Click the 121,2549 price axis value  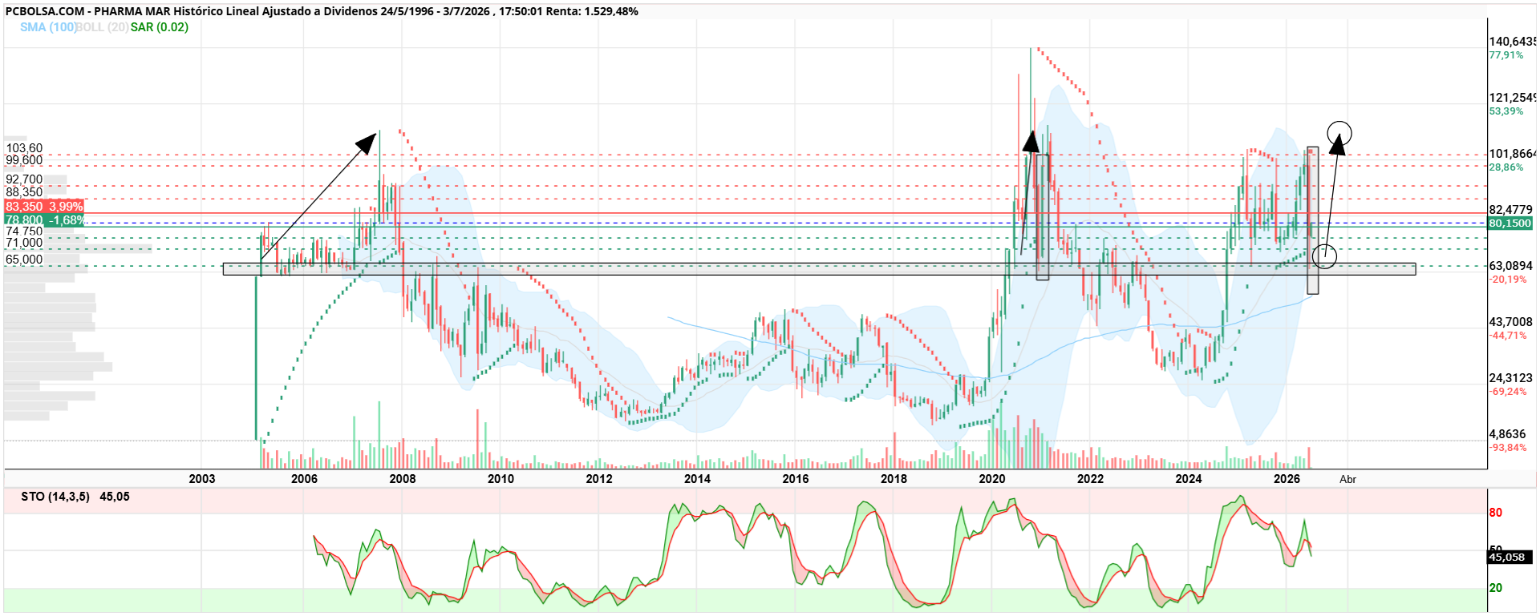[x=1513, y=98]
